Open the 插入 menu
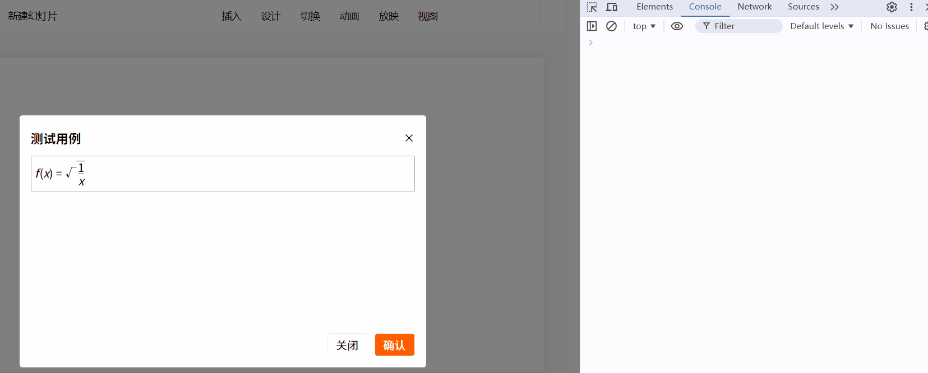The width and height of the screenshot is (928, 373). (232, 16)
